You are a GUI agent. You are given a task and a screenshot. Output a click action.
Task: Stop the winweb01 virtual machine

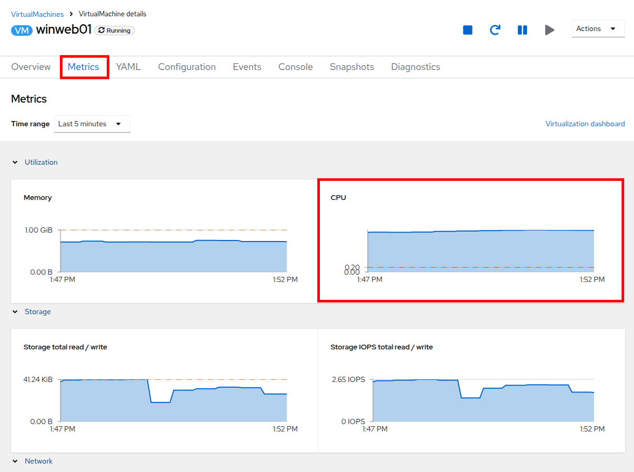pyautogui.click(x=468, y=30)
